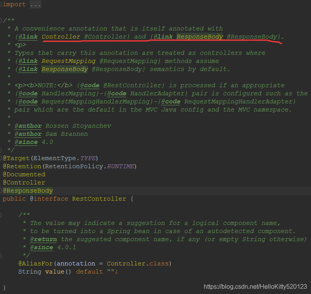Click "RequestMappingHandlerAdapter}" code reference
This screenshot has height=294, width=311.
click(240, 101)
